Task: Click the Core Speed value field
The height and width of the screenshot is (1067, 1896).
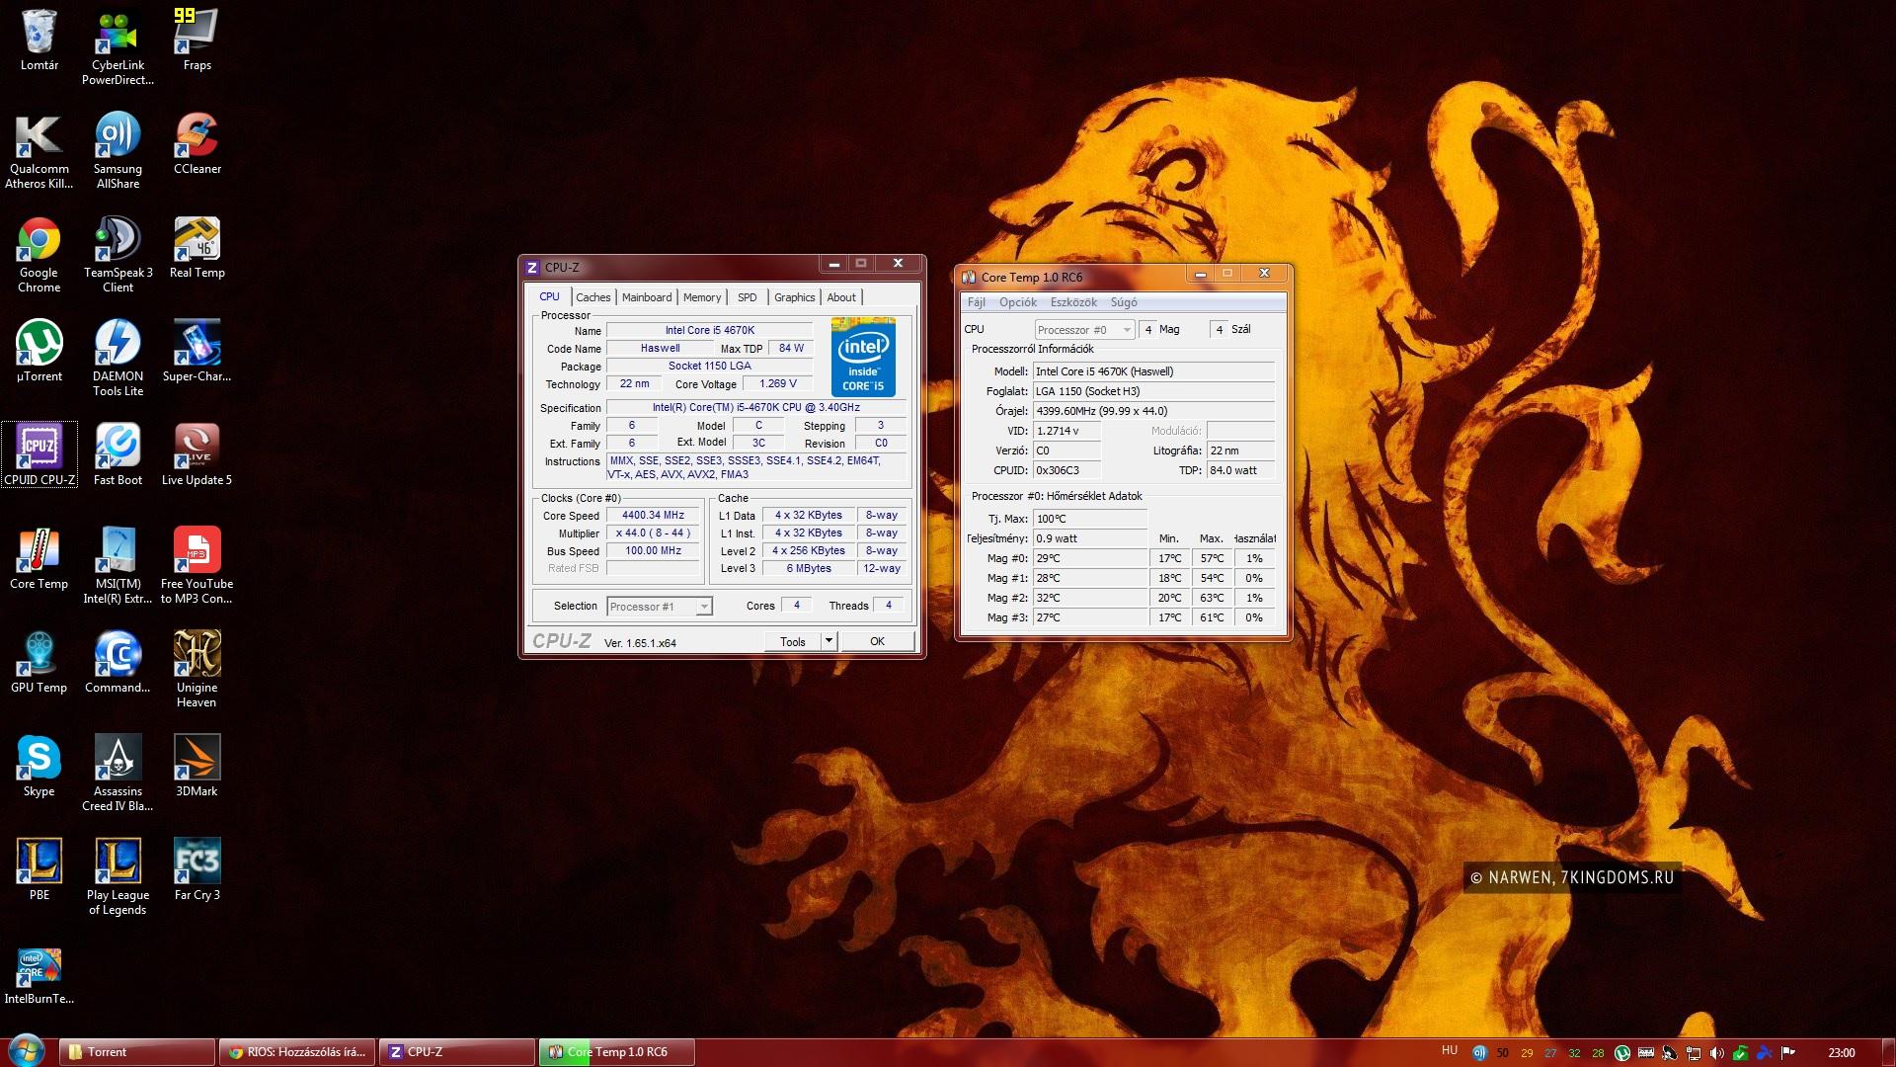Action: [x=654, y=515]
